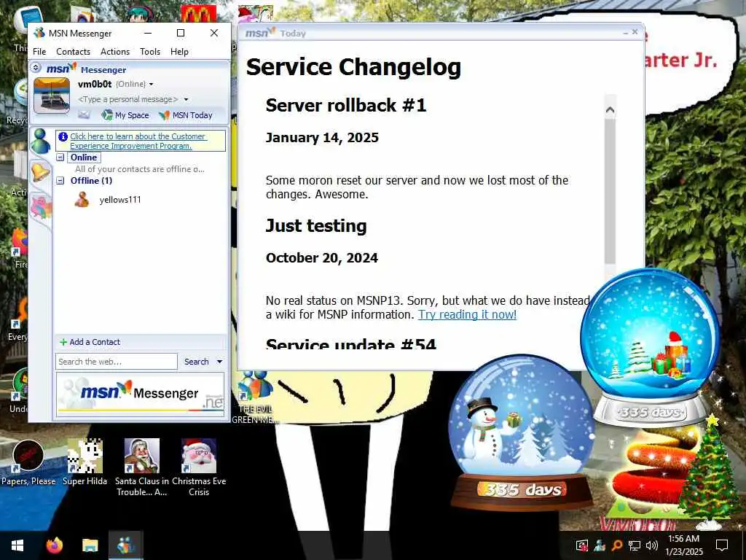The width and height of the screenshot is (746, 560).
Task: Open THE EVIL GREEN ME desktop icon
Action: click(x=254, y=397)
